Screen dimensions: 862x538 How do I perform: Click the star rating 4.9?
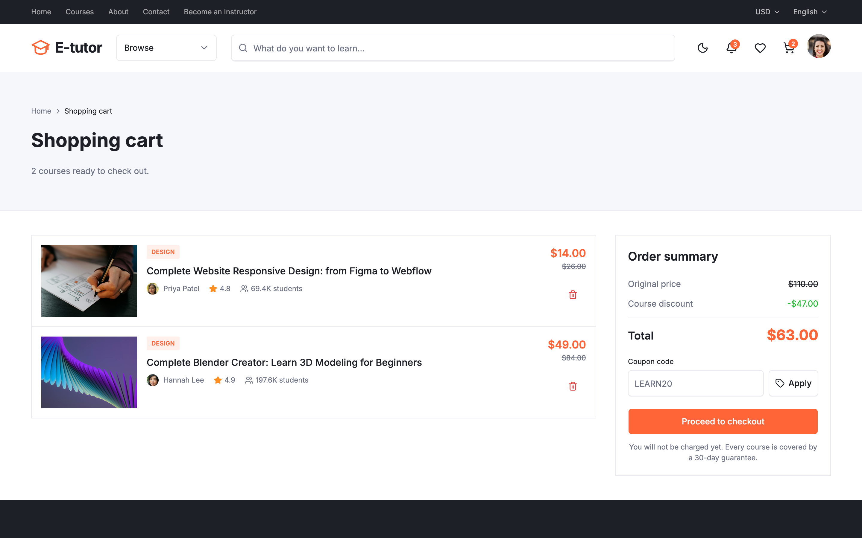click(x=224, y=380)
